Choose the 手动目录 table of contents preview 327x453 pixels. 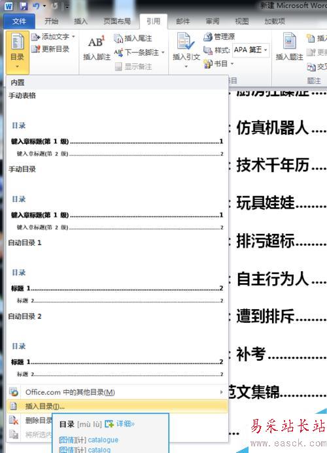[117, 200]
